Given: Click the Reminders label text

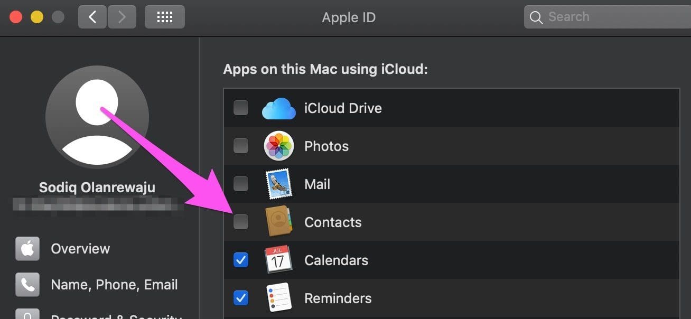Looking at the screenshot, I should point(338,298).
